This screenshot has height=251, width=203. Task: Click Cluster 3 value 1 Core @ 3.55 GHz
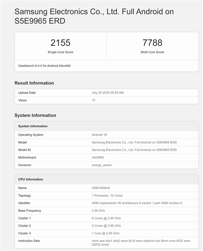106,233
